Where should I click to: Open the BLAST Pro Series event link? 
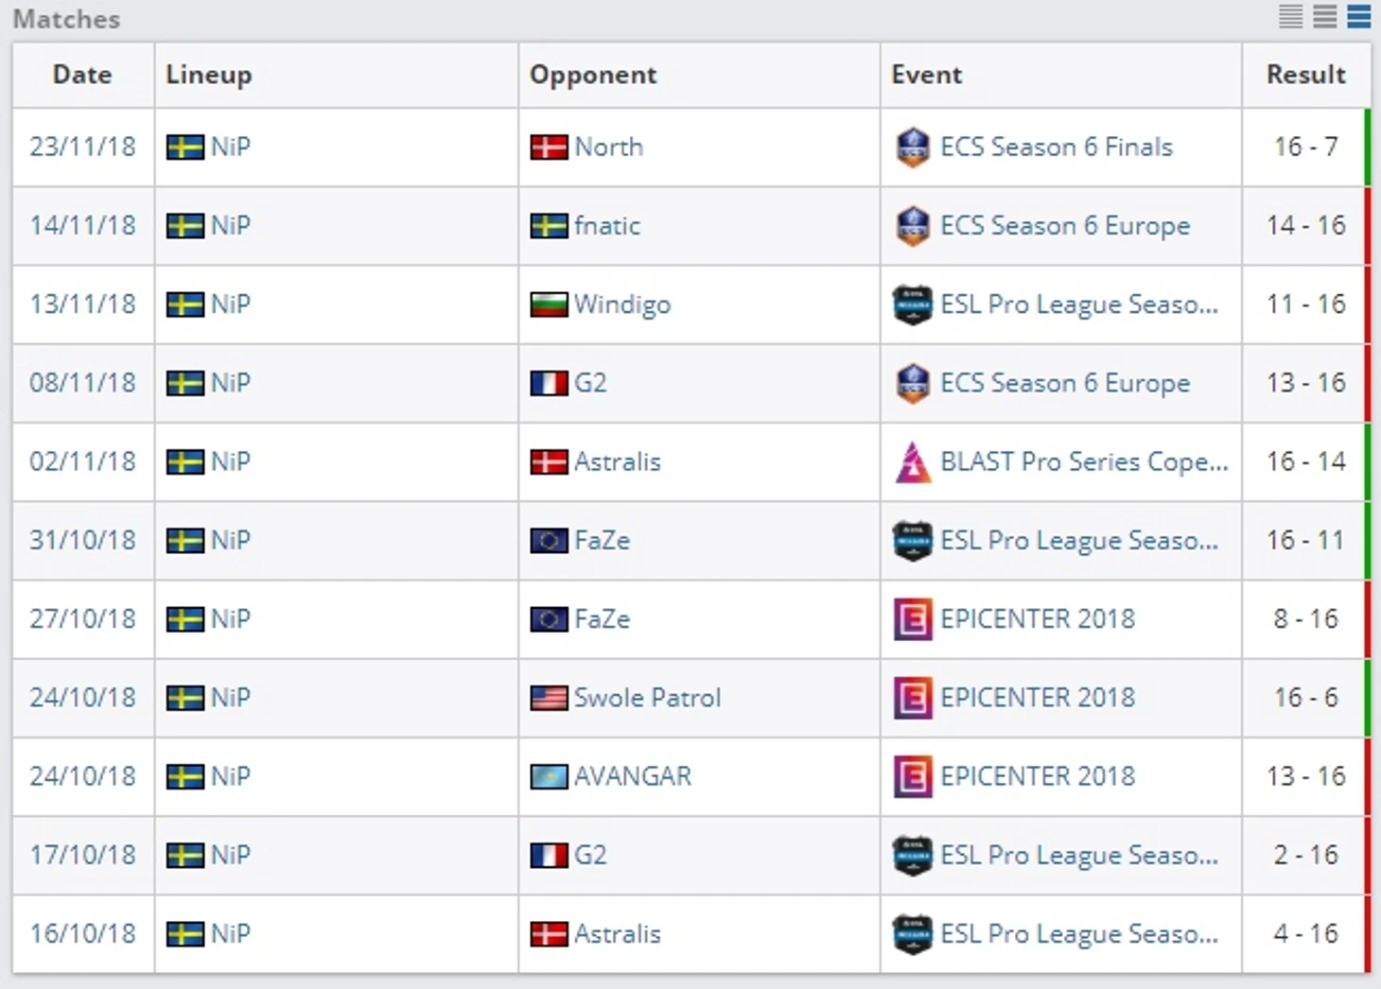[1084, 462]
